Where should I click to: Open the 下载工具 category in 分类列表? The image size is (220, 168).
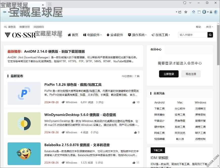click(159, 109)
